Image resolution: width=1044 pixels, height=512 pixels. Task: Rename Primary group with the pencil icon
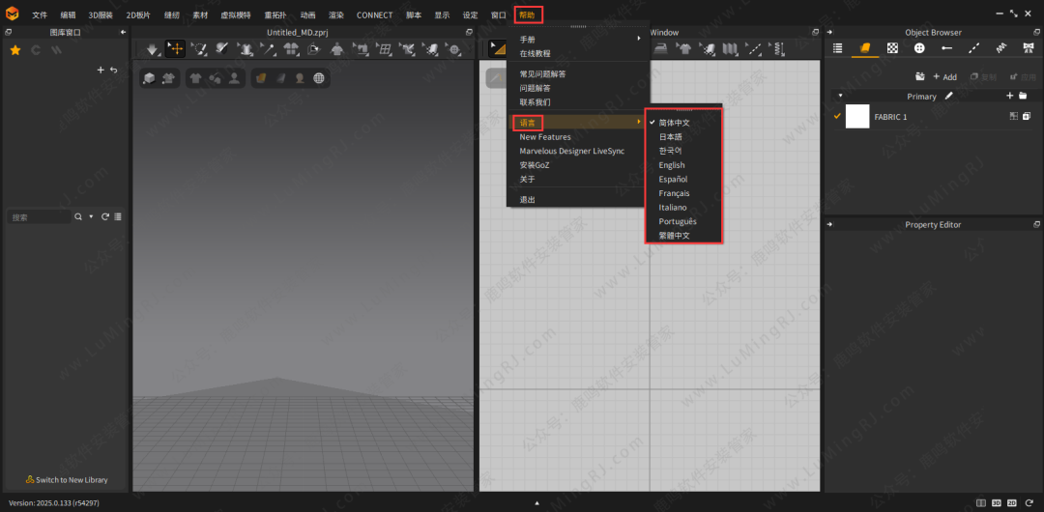[x=949, y=96]
